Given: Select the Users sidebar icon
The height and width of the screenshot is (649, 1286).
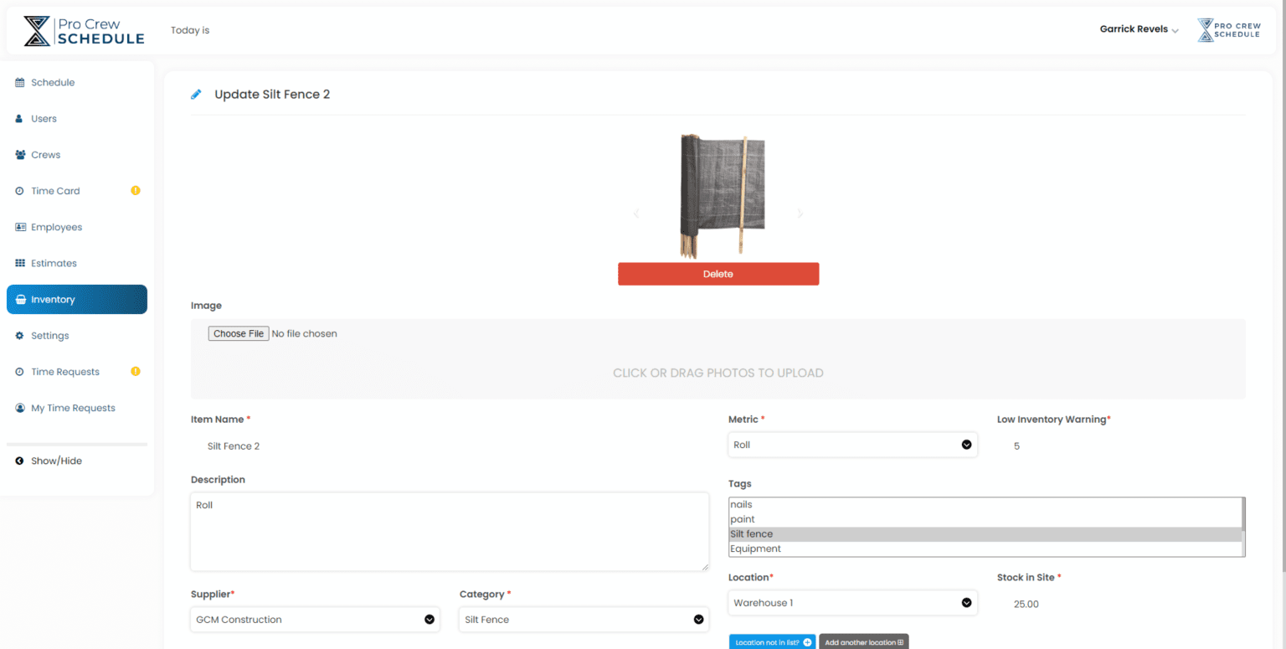Looking at the screenshot, I should pos(44,118).
